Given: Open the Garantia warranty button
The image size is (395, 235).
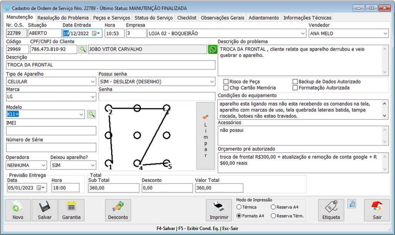Looking at the screenshot, I should [x=71, y=211].
